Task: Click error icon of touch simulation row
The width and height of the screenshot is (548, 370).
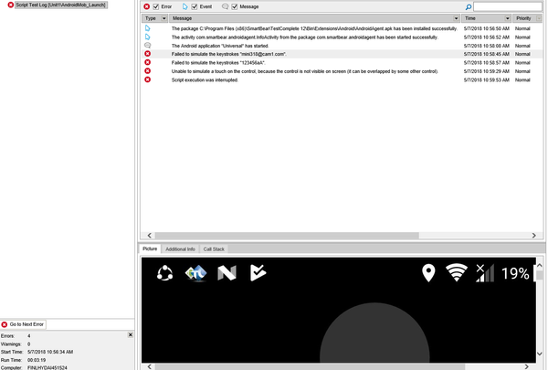Action: point(147,70)
